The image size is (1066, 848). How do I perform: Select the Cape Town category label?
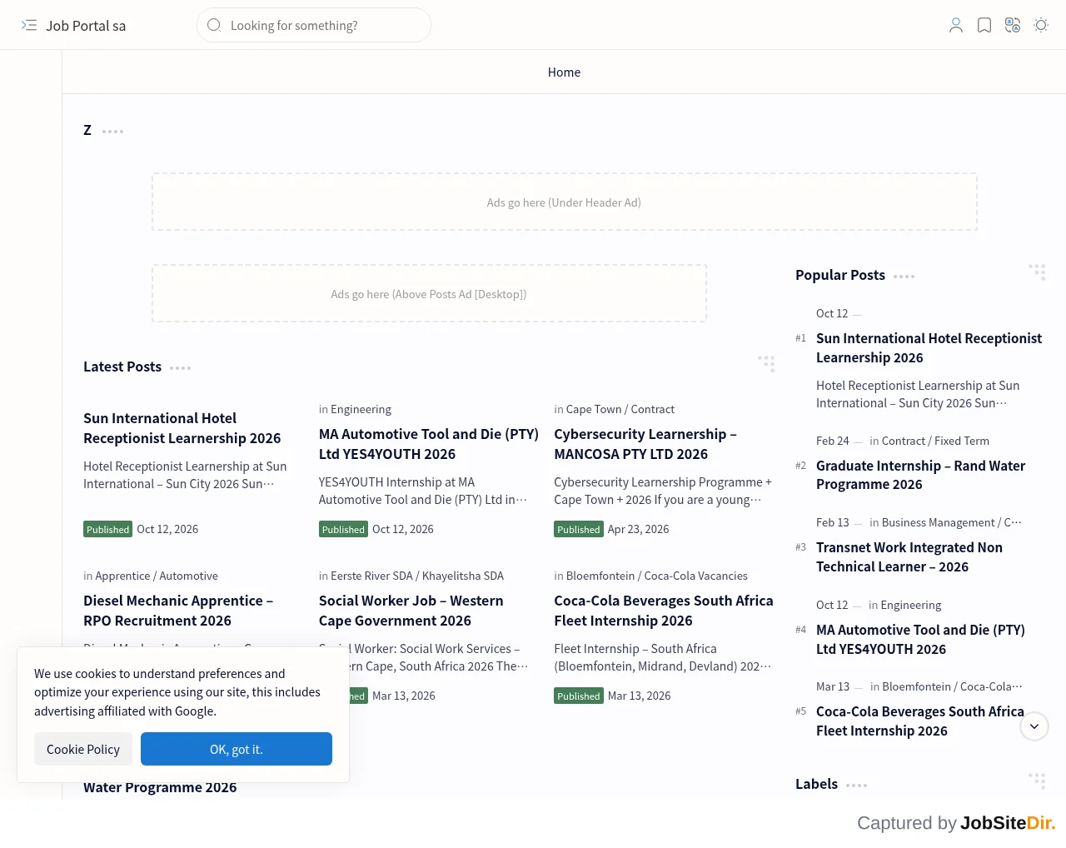tap(594, 409)
